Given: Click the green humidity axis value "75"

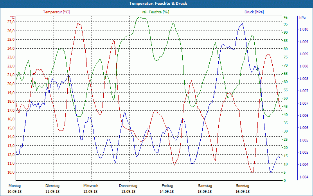Looking at the screenshot, I should 286,57.
